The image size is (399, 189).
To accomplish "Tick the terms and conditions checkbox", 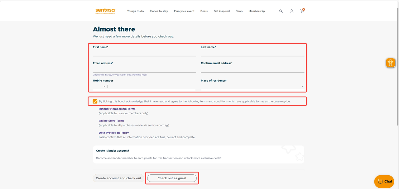I will (95, 101).
